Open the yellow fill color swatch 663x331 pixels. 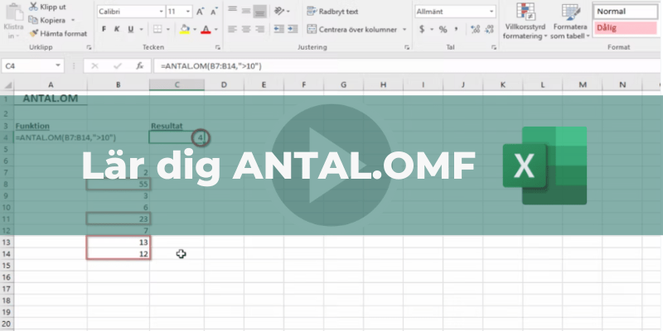[x=185, y=29]
